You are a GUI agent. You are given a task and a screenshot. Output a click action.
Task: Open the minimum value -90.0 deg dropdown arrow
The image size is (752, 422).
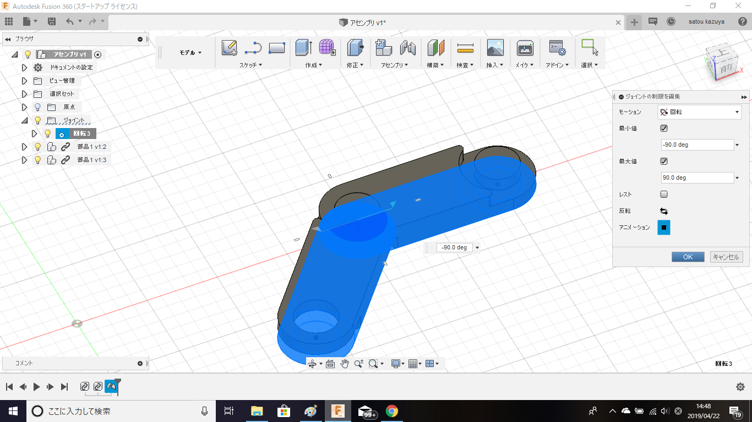(x=738, y=145)
